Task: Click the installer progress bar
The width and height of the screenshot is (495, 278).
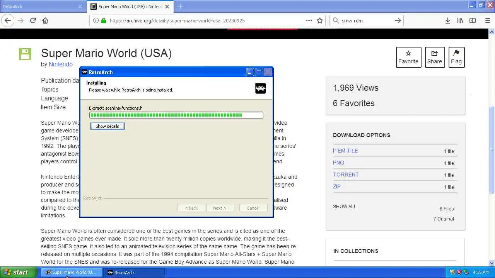Action: 176,115
